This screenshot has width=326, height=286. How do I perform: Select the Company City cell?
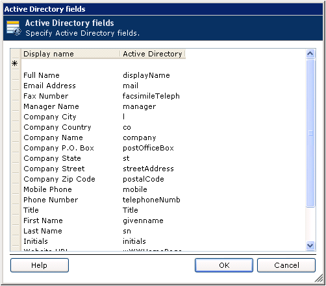pyautogui.click(x=71, y=117)
